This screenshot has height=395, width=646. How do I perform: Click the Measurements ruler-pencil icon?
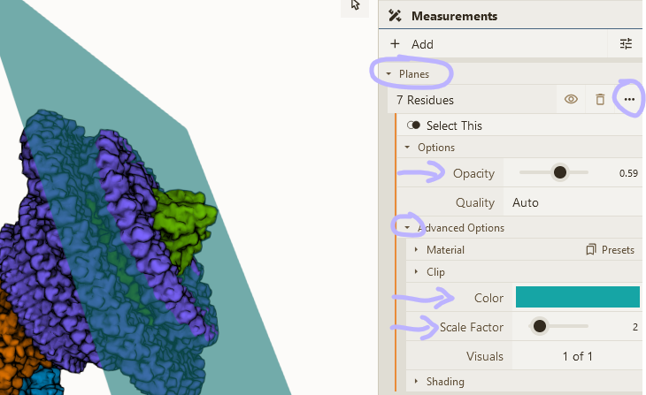point(395,16)
